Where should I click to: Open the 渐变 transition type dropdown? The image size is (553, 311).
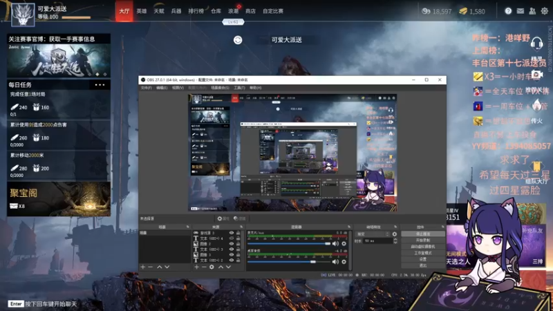tap(373, 234)
